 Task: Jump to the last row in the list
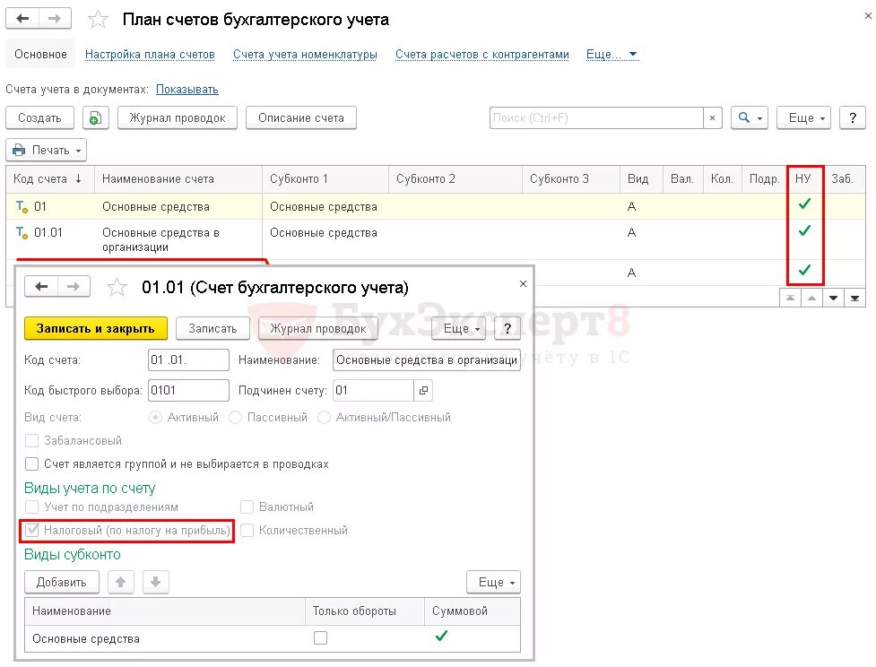click(854, 298)
